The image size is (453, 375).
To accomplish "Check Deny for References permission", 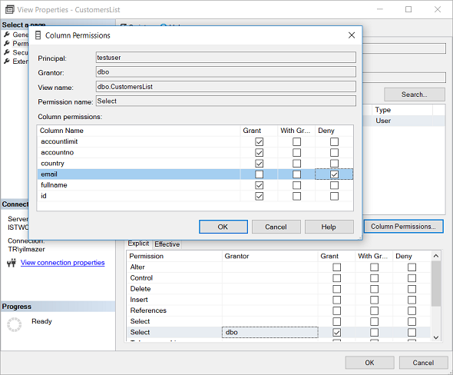I will [x=412, y=310].
